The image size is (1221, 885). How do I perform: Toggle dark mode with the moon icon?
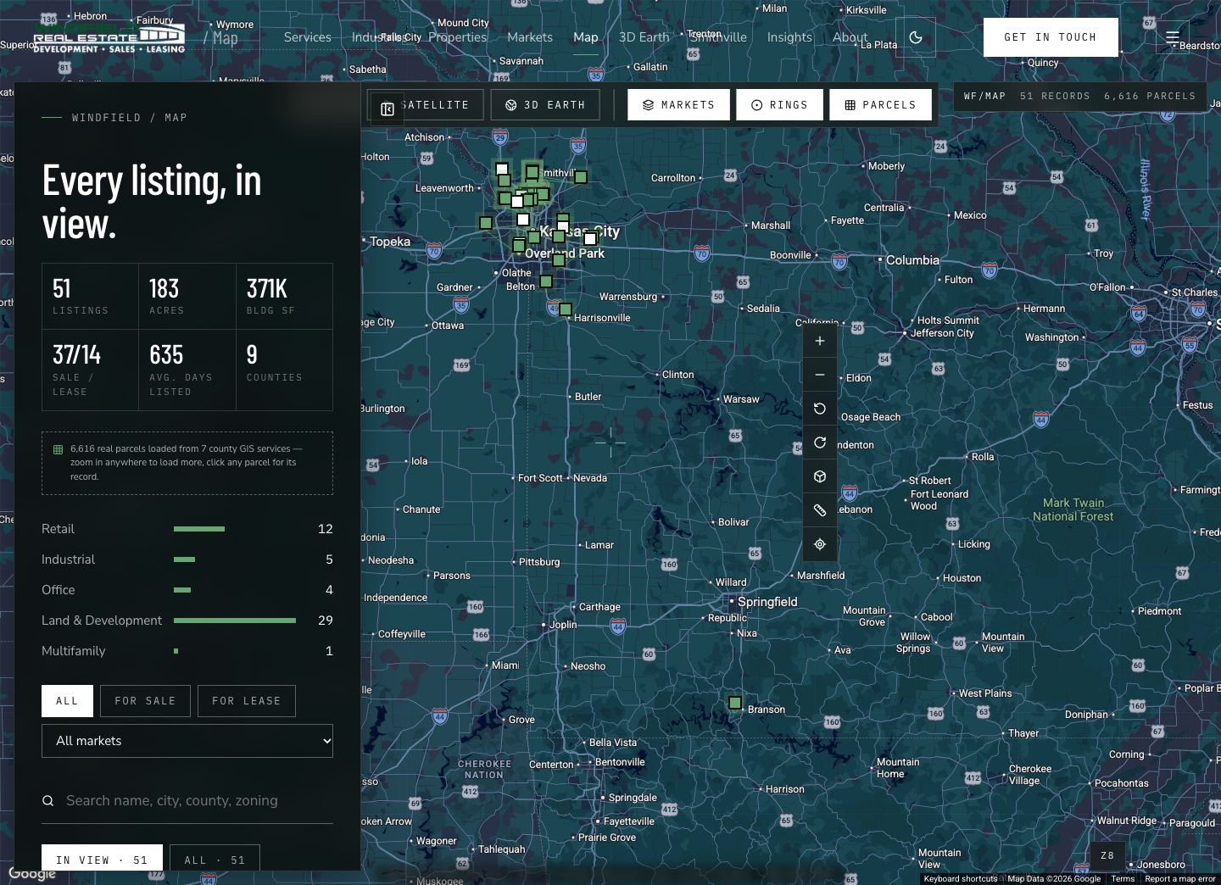pos(916,37)
